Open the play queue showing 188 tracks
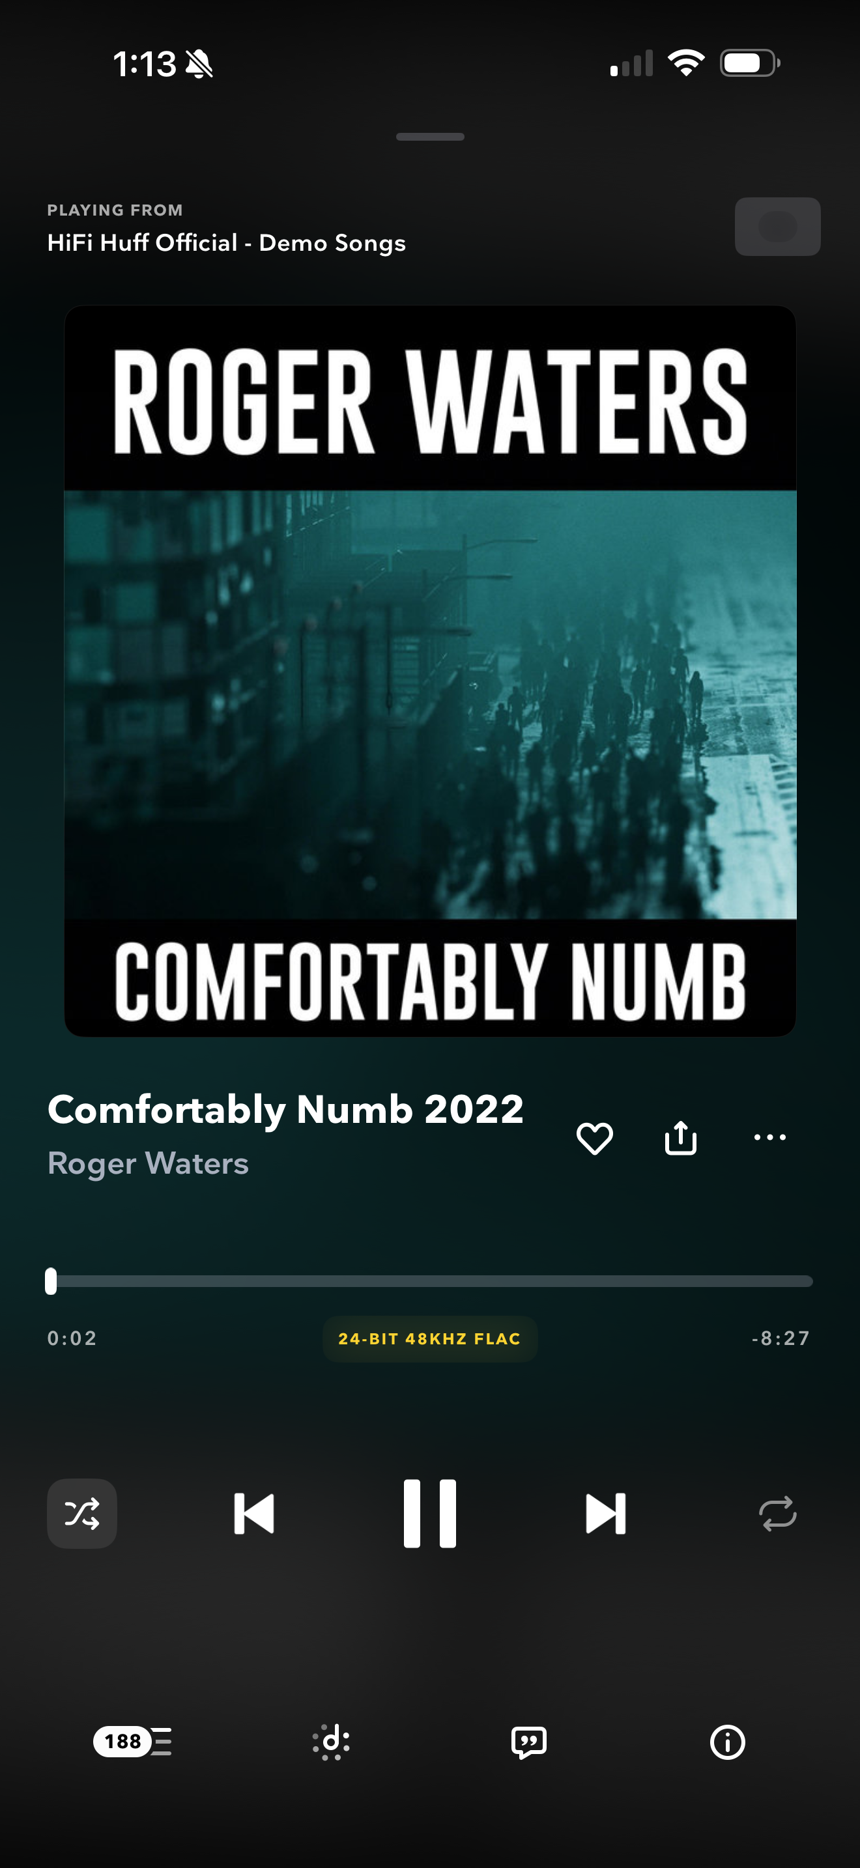Screen dimensions: 860x1868 133,1741
